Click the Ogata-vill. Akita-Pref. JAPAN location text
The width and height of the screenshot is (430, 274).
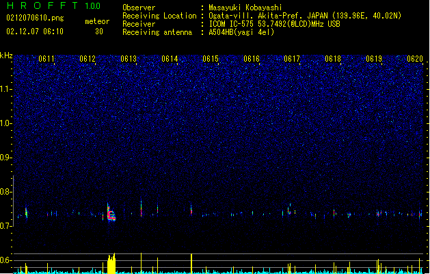(305, 16)
